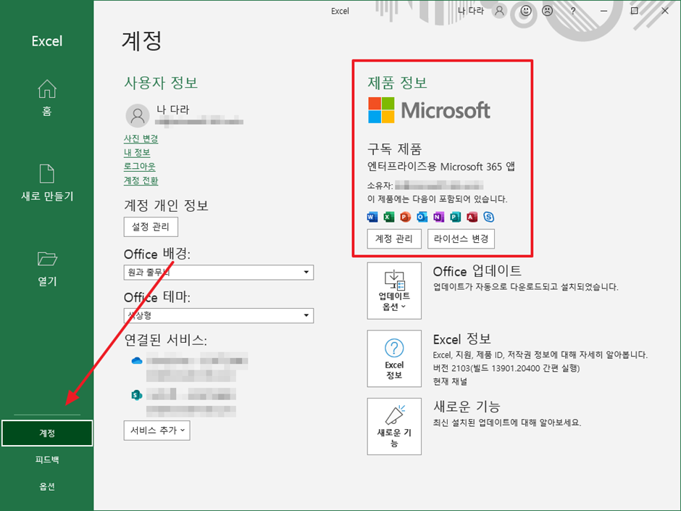Screen dimensions: 681x511
Task: Click the PowerPoint app icon in product info
Action: [405, 217]
